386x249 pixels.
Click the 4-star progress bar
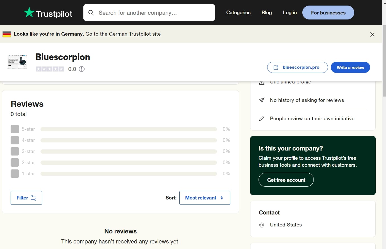click(x=129, y=140)
